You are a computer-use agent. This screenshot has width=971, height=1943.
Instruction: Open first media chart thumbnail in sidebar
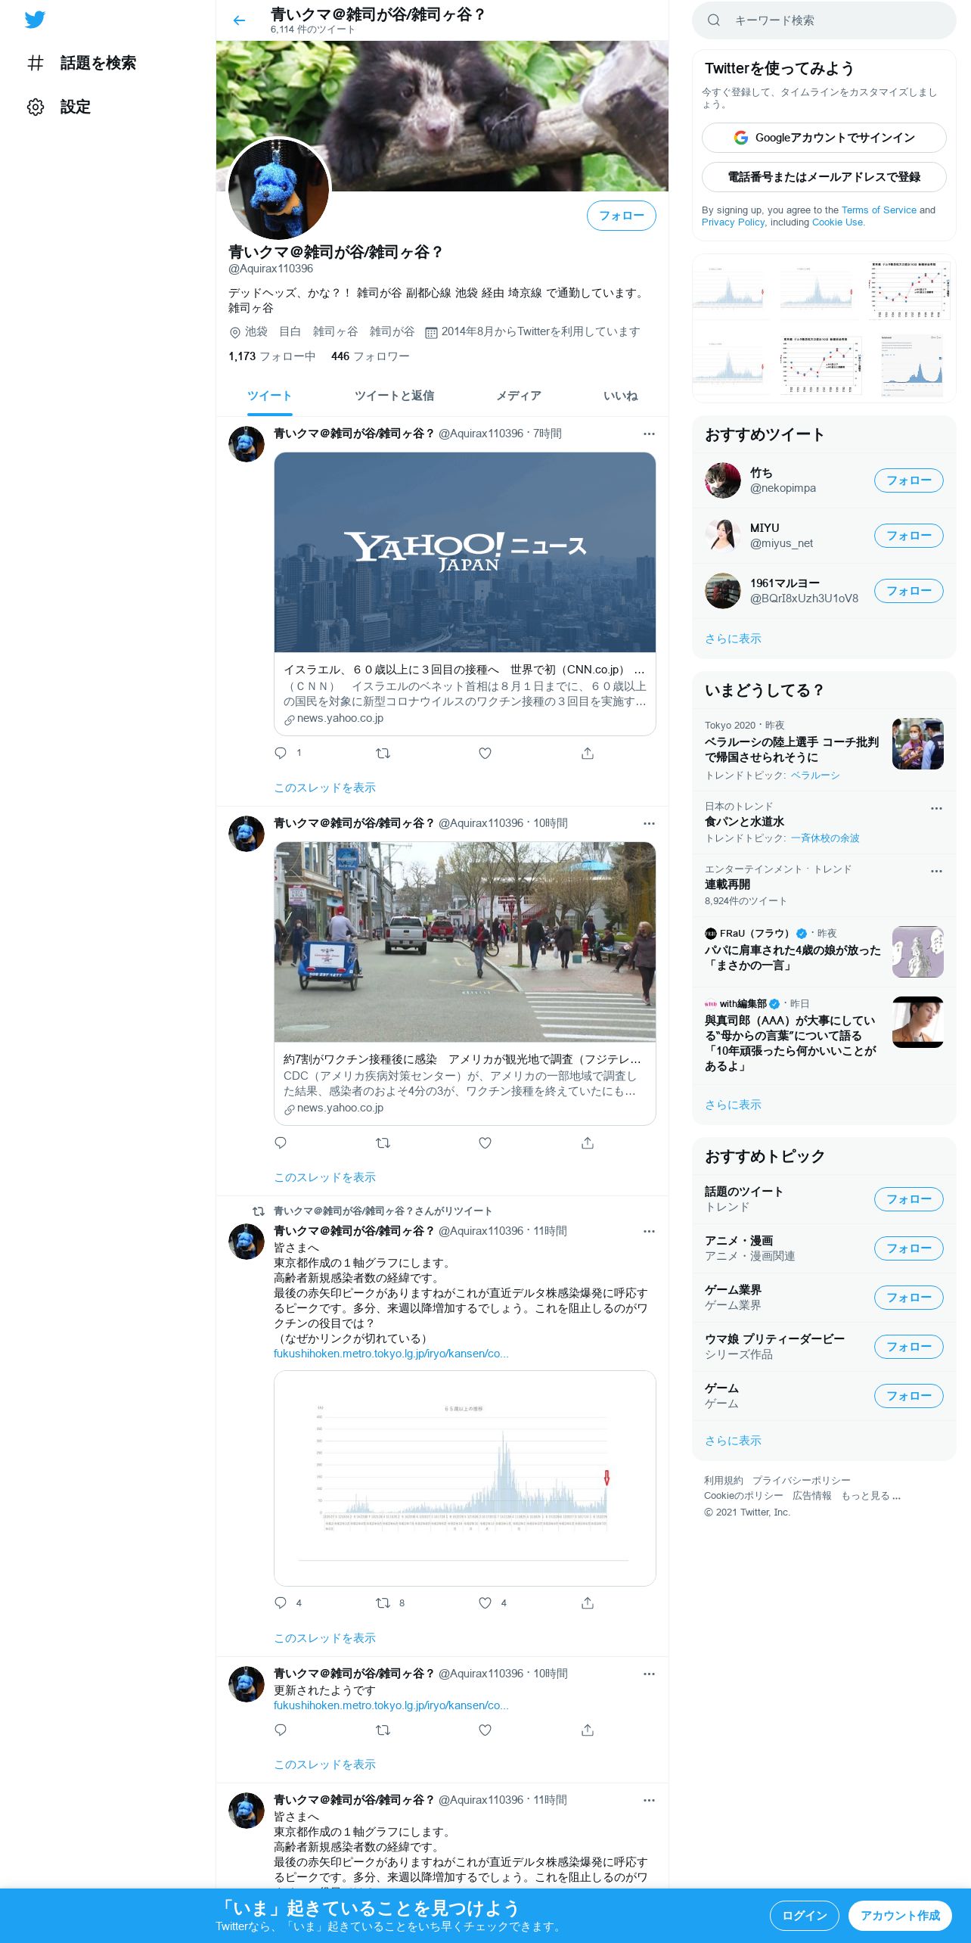[x=731, y=291]
